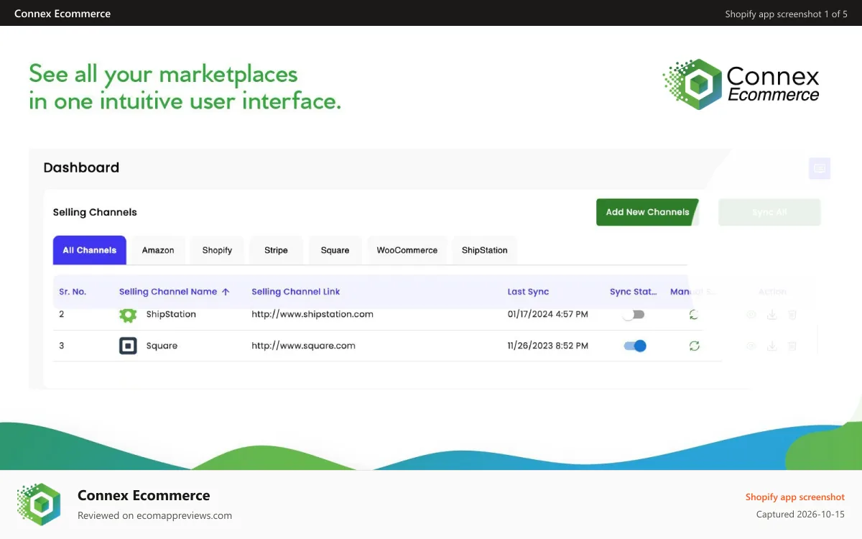
Task: Click the Sr. No. column header
Action: pos(73,292)
